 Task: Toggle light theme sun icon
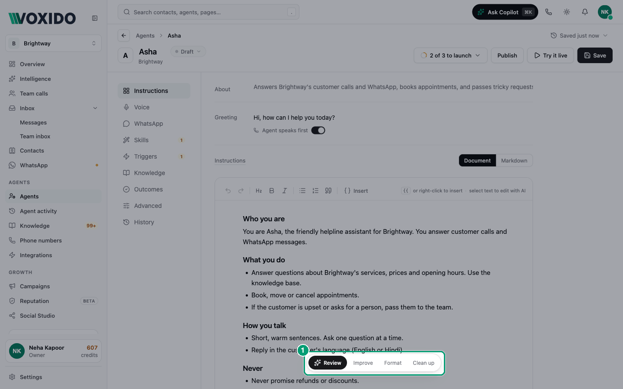click(567, 12)
